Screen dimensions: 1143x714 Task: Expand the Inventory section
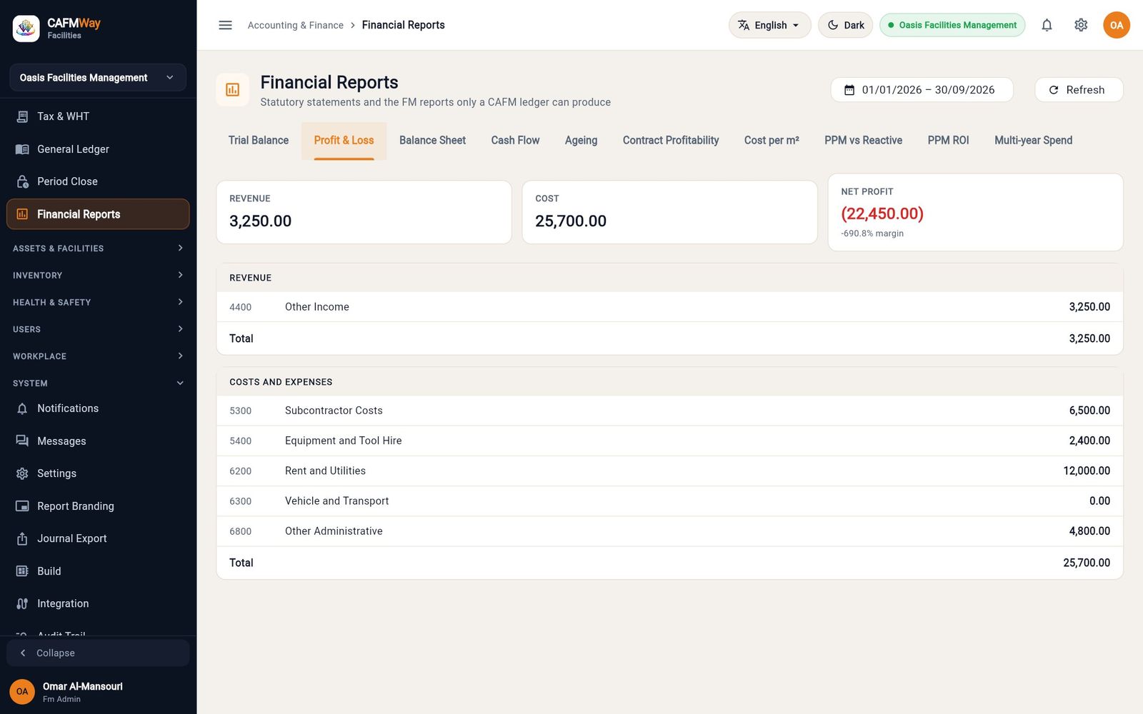click(x=98, y=275)
